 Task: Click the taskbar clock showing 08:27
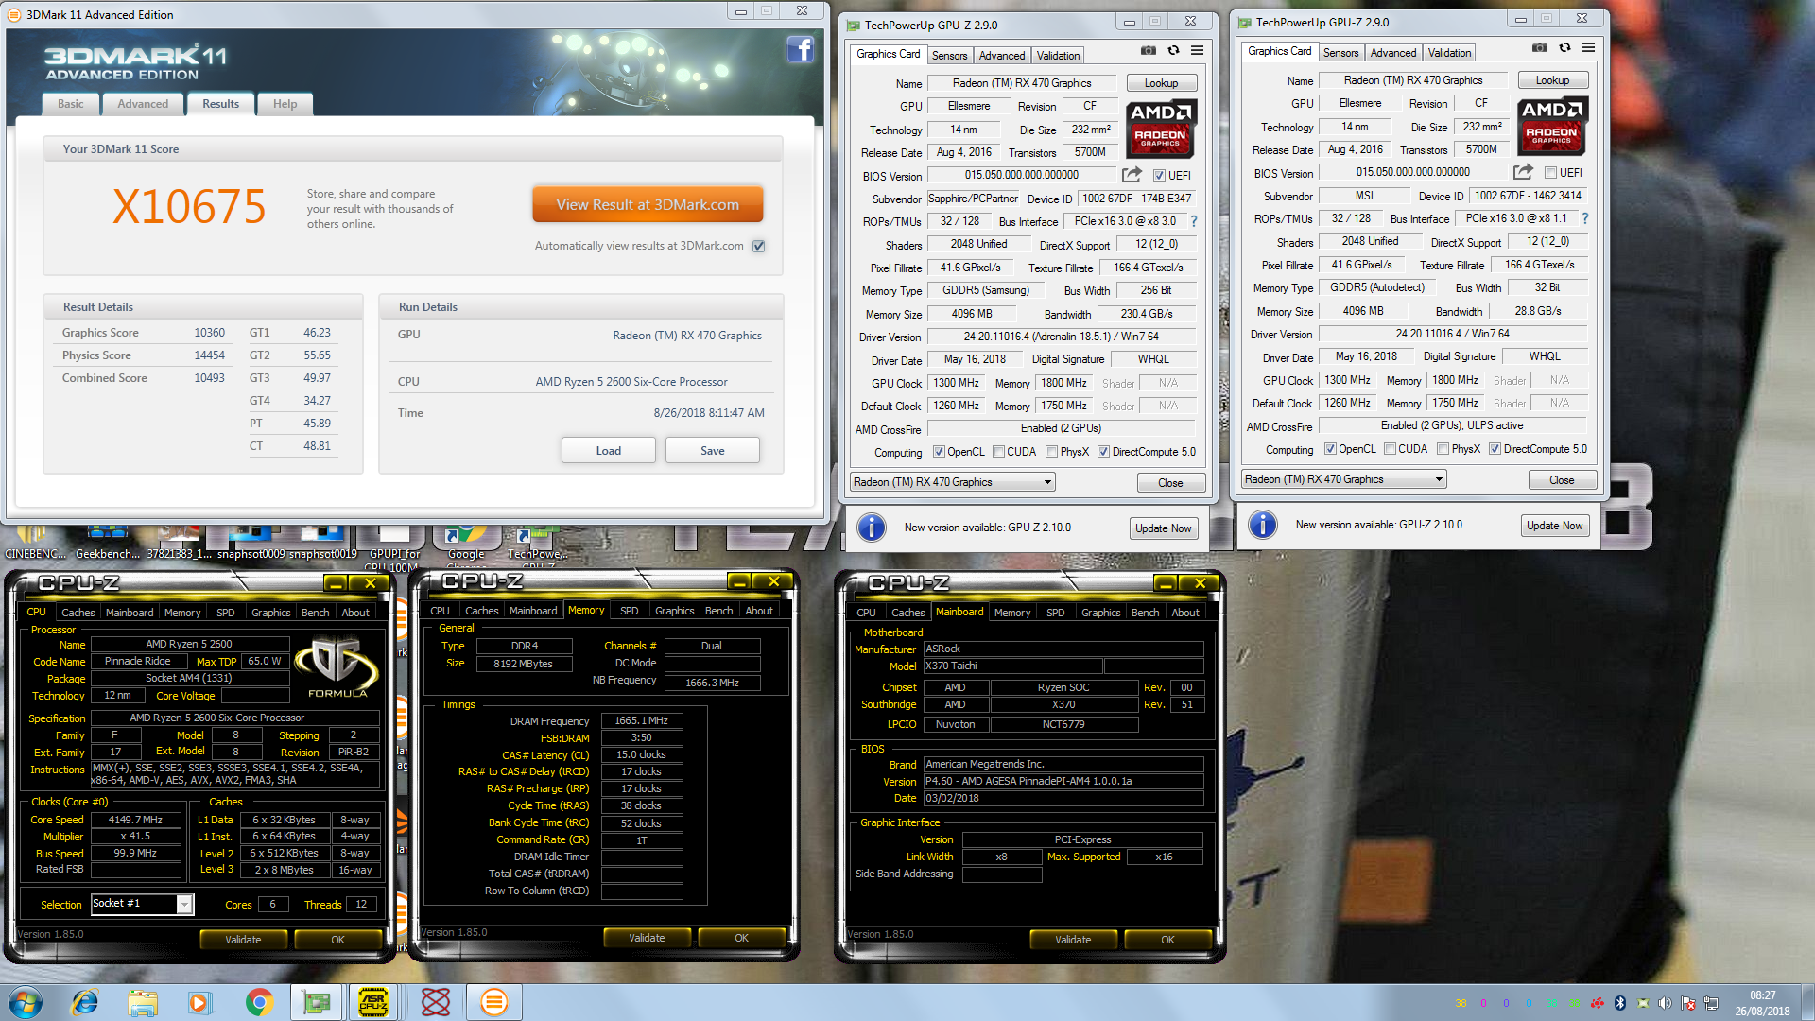1762,1003
